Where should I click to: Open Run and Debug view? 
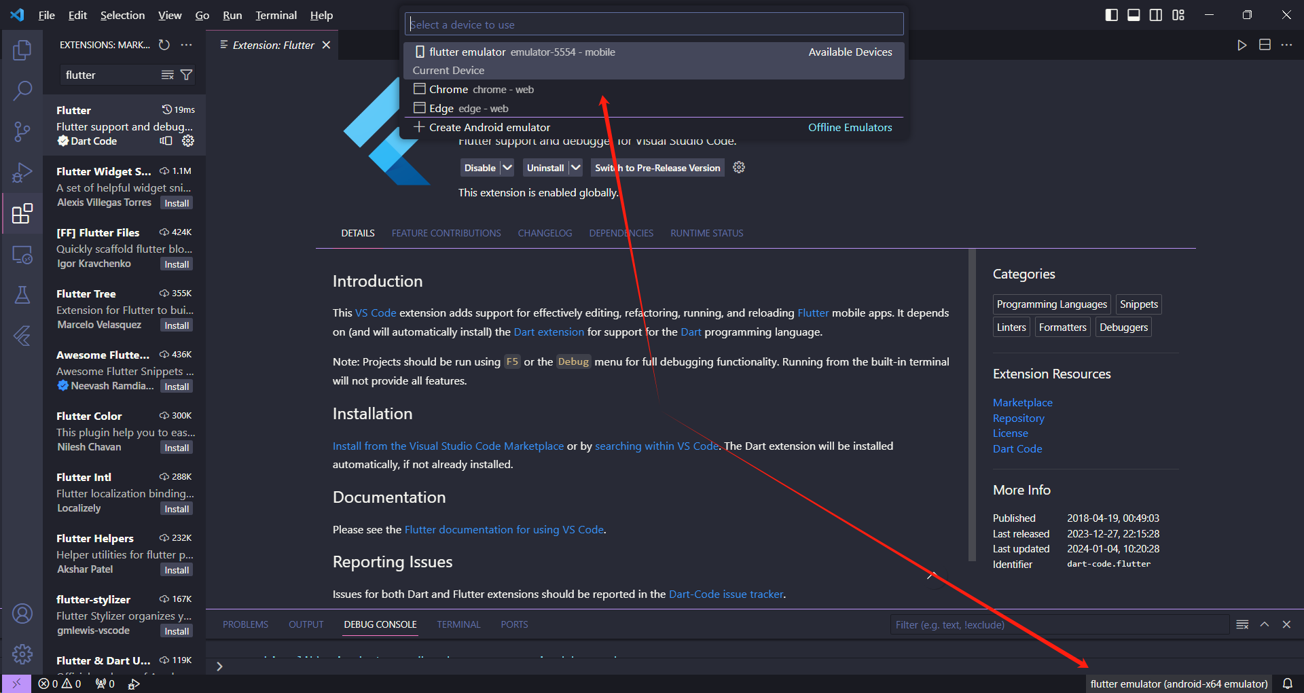point(22,173)
